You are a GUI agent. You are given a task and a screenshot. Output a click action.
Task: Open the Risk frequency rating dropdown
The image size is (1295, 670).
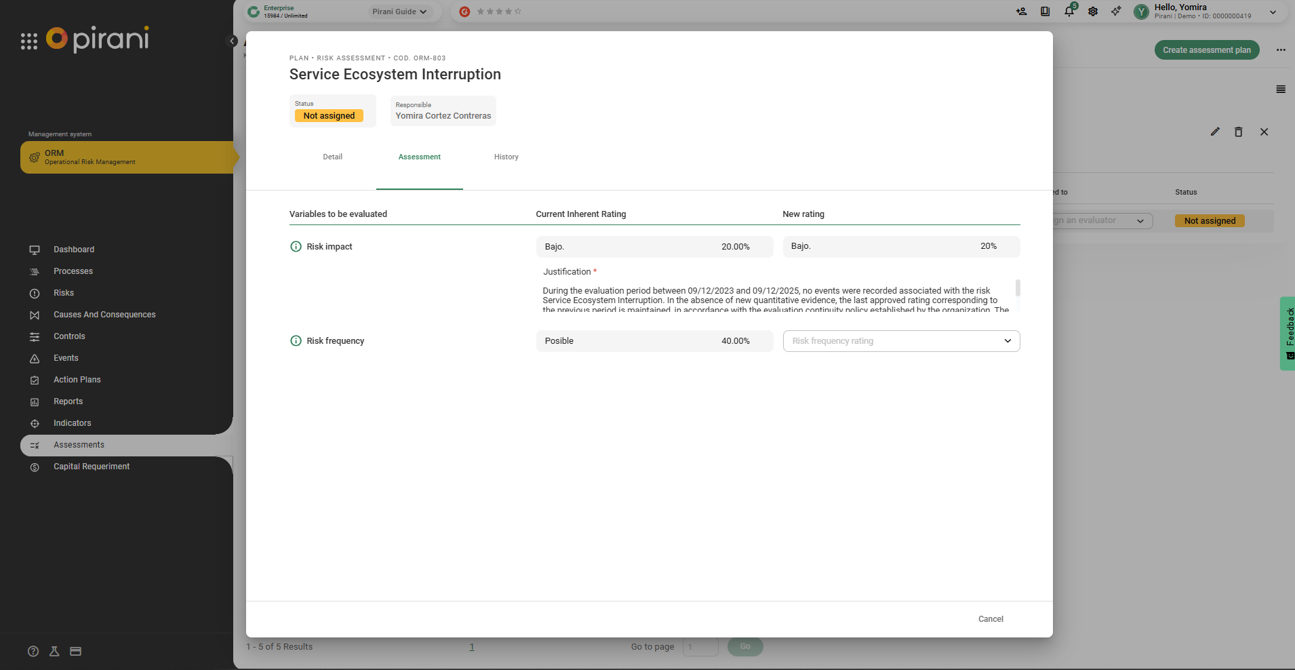(x=901, y=341)
